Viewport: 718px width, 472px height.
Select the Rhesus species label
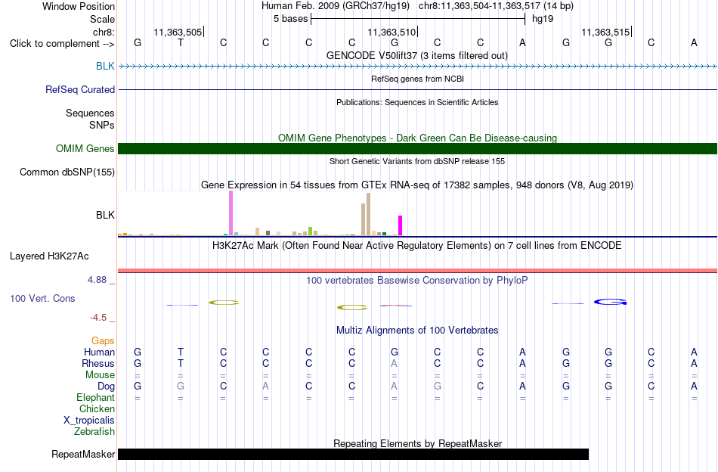point(98,363)
